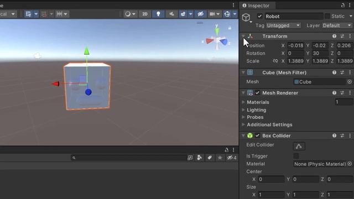Click the Edit Collider button
The image size is (354, 199).
(299, 146)
